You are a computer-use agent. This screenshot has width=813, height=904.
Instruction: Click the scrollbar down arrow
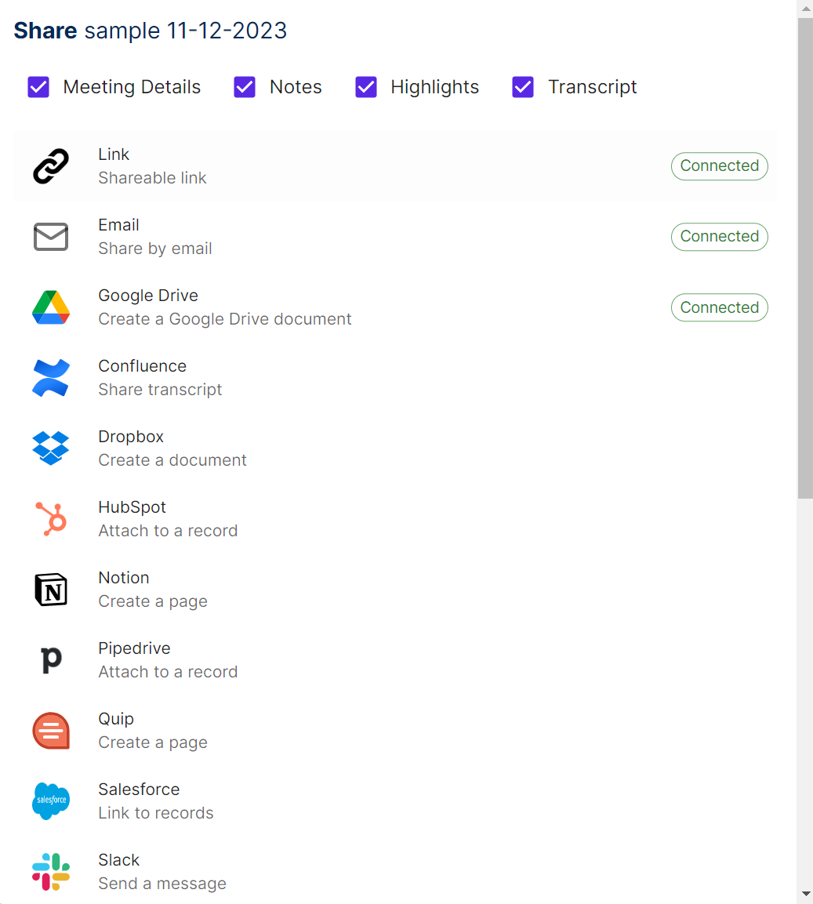[805, 894]
